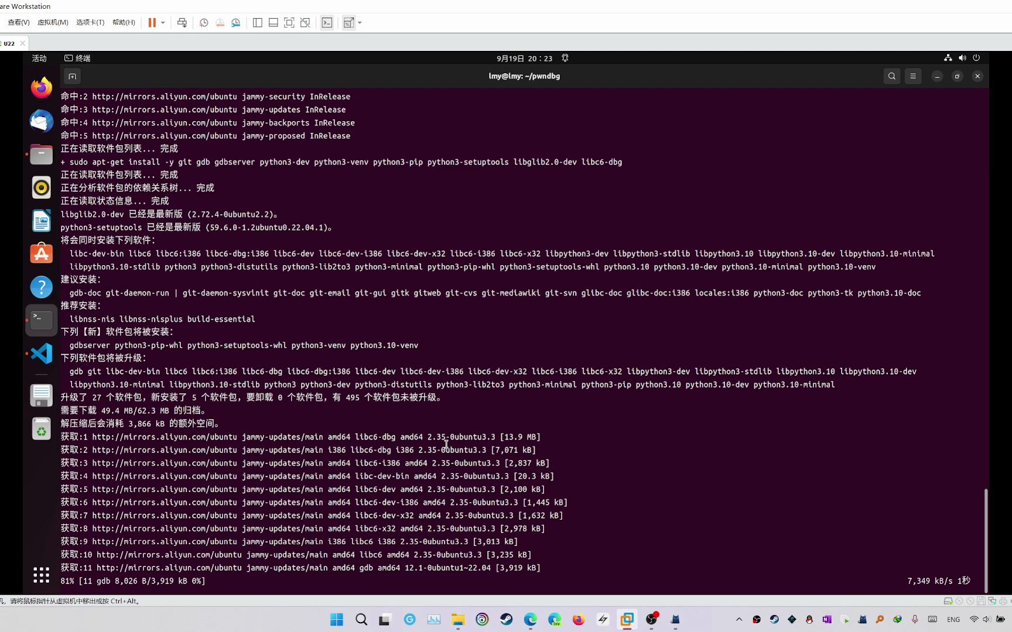Launch Thunderbird mail from the dock
The width and height of the screenshot is (1012, 632).
[x=41, y=121]
